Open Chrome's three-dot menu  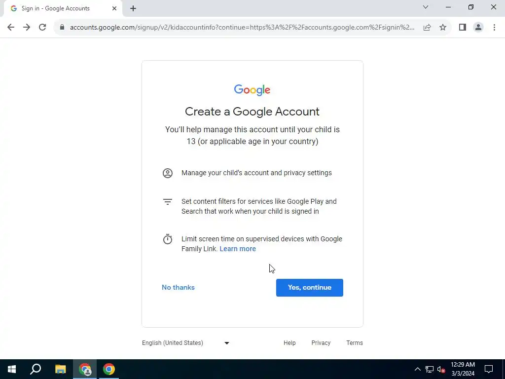click(494, 28)
